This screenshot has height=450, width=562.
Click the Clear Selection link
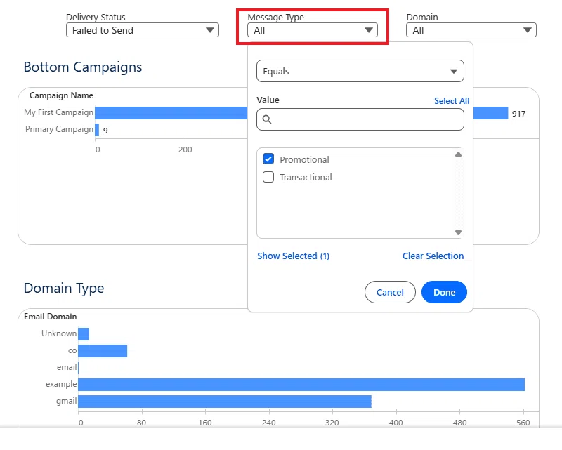[x=433, y=256]
